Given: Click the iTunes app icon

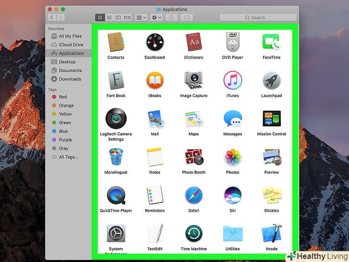Looking at the screenshot, I should point(233,81).
